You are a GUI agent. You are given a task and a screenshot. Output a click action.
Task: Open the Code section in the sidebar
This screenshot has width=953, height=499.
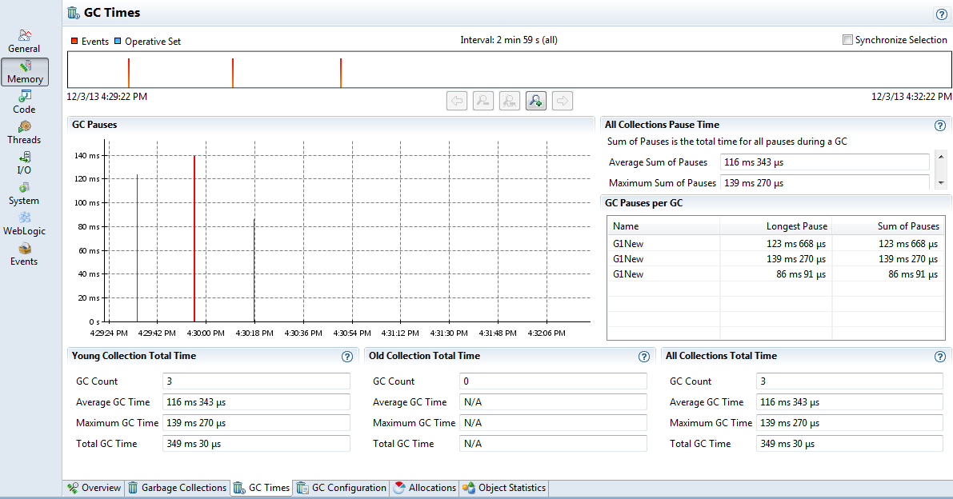point(24,102)
